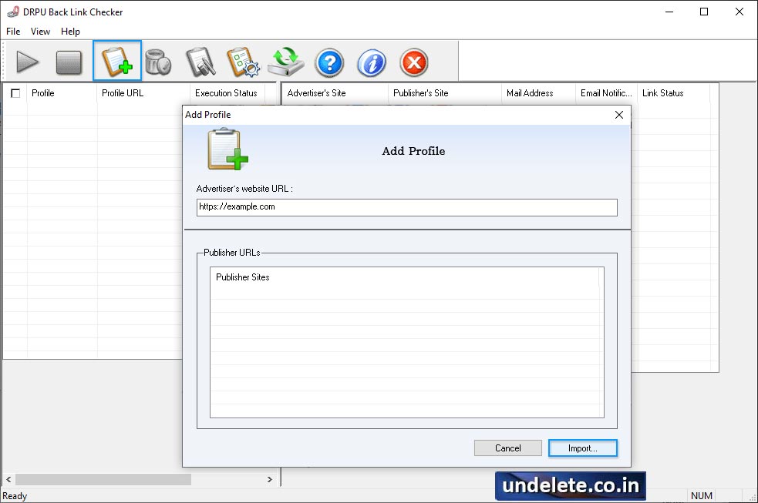Click inside the Publisher Sites list box
Screen dimensions: 758x503
406,343
